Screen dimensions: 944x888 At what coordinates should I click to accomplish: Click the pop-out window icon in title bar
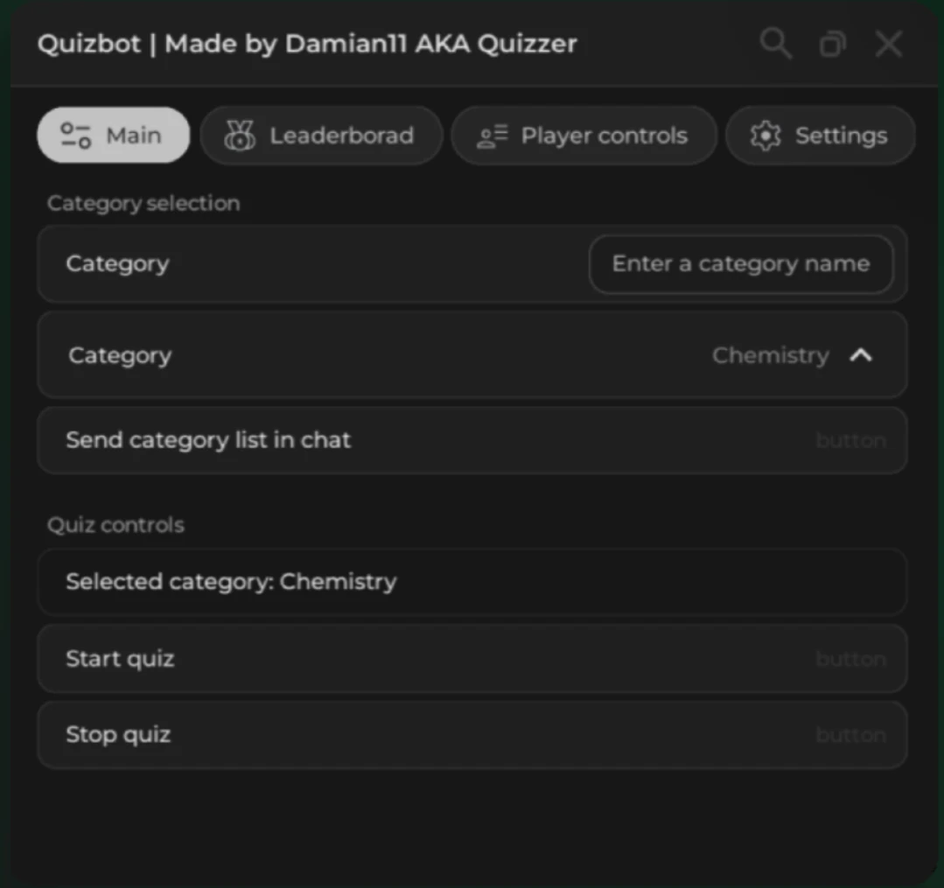pos(833,44)
